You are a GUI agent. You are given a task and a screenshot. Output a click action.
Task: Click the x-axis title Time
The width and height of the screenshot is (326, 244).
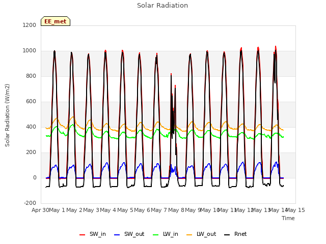point(288,218)
